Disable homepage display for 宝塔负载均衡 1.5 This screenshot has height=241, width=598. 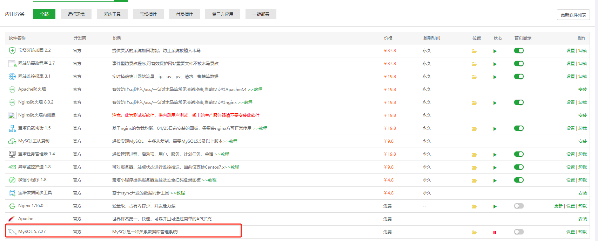(x=519, y=128)
